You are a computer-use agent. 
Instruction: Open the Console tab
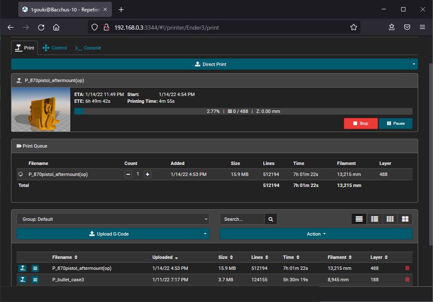(x=87, y=48)
